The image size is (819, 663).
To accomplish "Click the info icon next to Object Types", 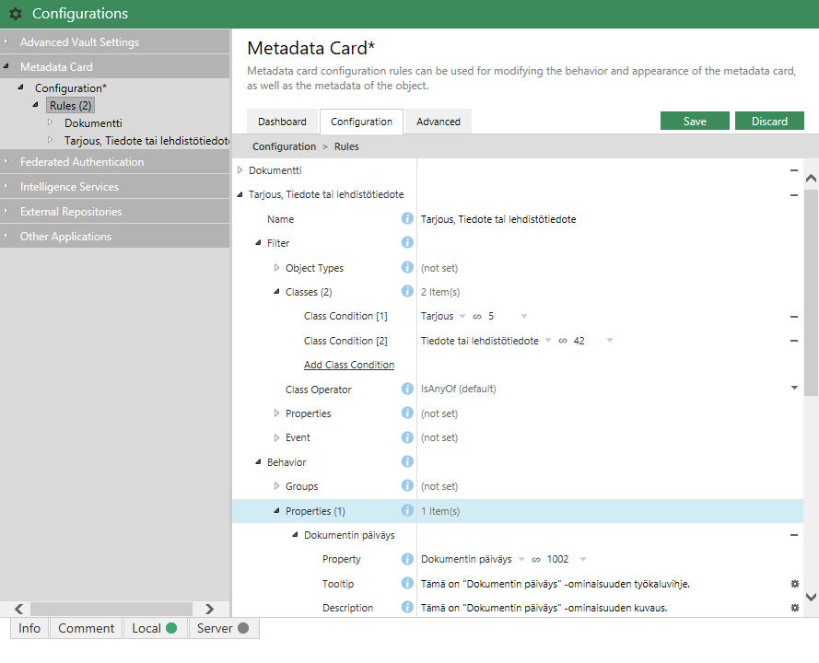I will 407,268.
